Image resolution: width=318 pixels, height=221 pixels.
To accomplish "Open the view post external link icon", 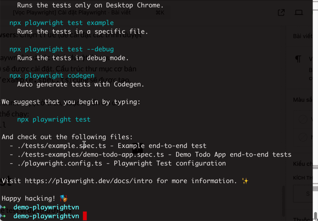I will [281, 12].
